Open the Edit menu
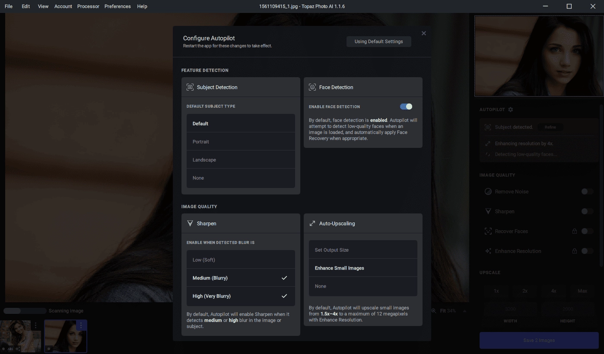This screenshot has height=354, width=604. (x=26, y=6)
